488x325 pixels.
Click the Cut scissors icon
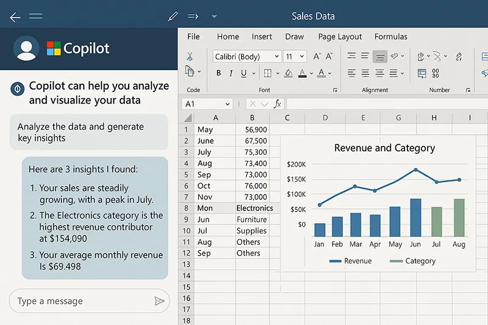(190, 56)
